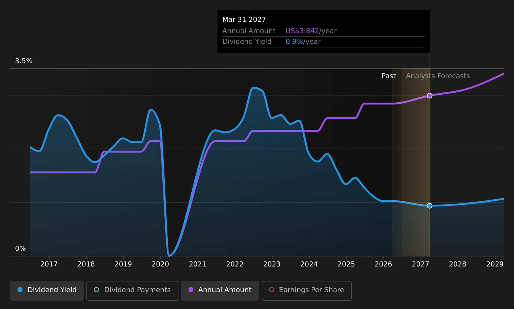Click the Past region label
This screenshot has width=514, height=309.
(x=388, y=76)
